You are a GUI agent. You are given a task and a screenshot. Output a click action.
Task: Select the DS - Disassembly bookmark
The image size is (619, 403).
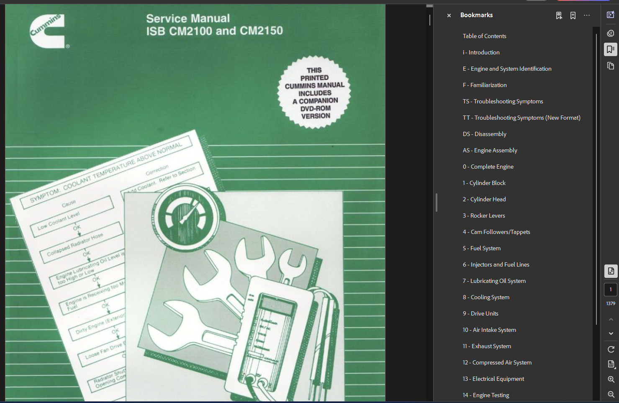[484, 134]
